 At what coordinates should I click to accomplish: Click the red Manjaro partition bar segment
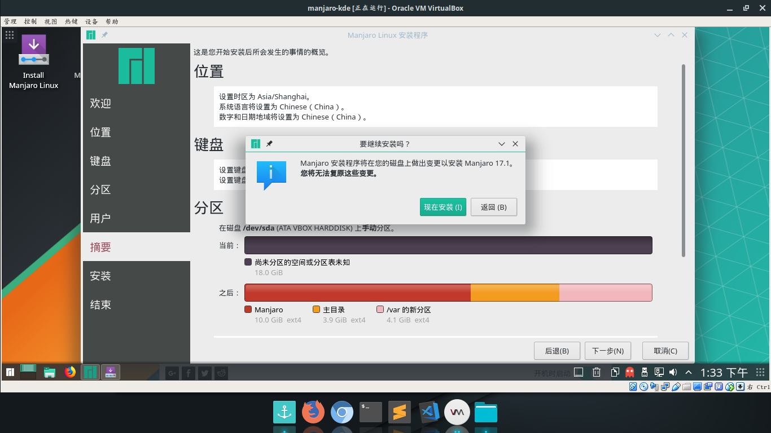pyautogui.click(x=358, y=293)
